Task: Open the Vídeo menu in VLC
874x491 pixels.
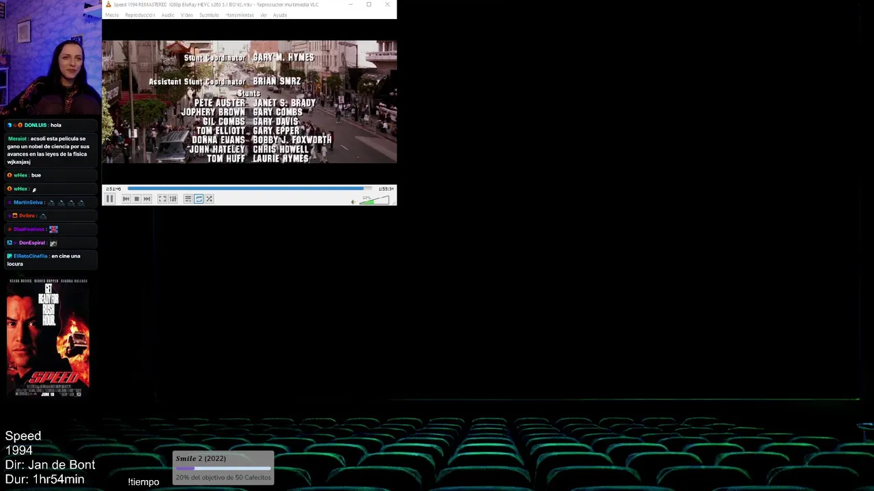Action: pyautogui.click(x=186, y=15)
